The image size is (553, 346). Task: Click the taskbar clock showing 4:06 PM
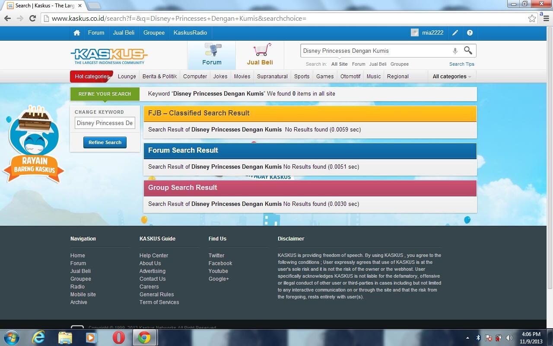tap(531, 338)
